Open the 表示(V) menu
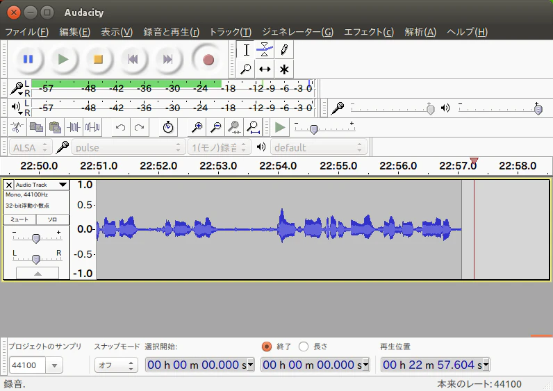 [117, 32]
